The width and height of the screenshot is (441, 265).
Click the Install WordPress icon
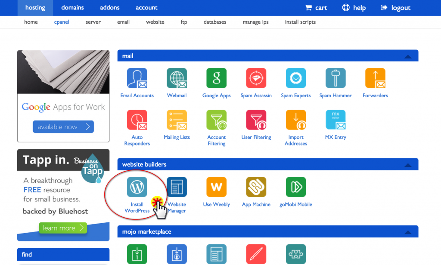click(137, 187)
